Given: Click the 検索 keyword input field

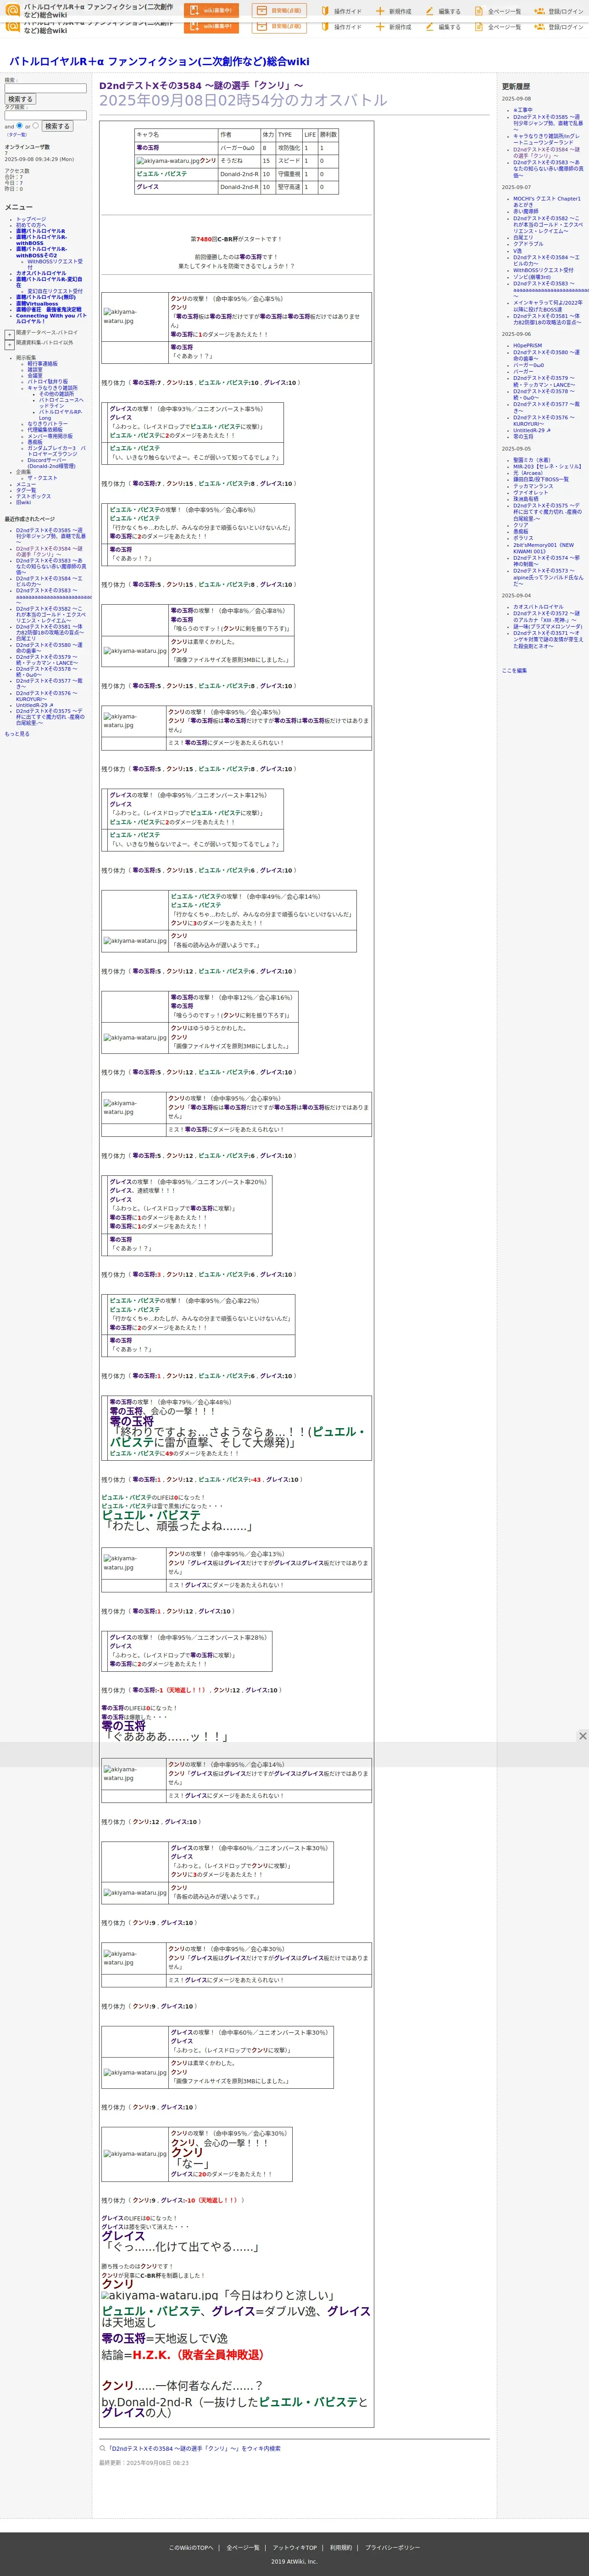Looking at the screenshot, I should point(46,88).
